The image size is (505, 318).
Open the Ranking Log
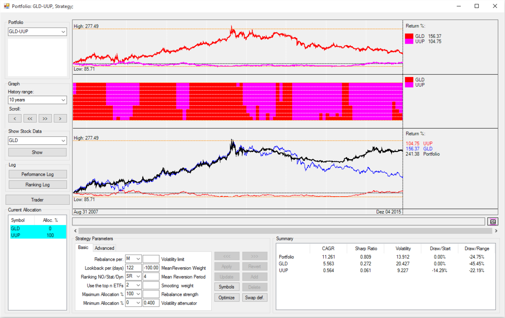tap(37, 184)
